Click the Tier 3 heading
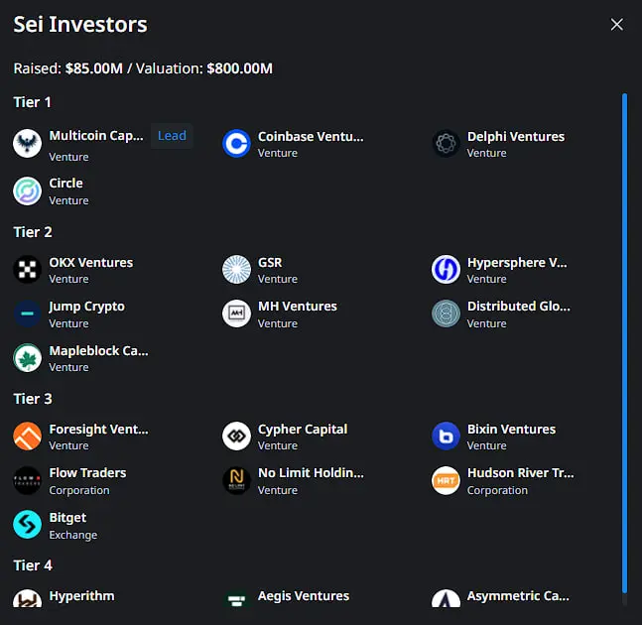 tap(33, 399)
